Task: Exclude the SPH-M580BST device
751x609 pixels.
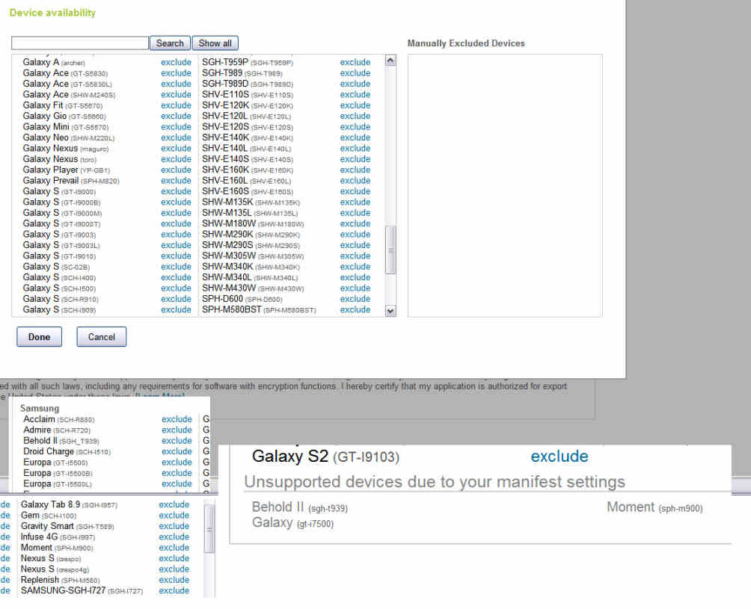Action: (x=355, y=310)
